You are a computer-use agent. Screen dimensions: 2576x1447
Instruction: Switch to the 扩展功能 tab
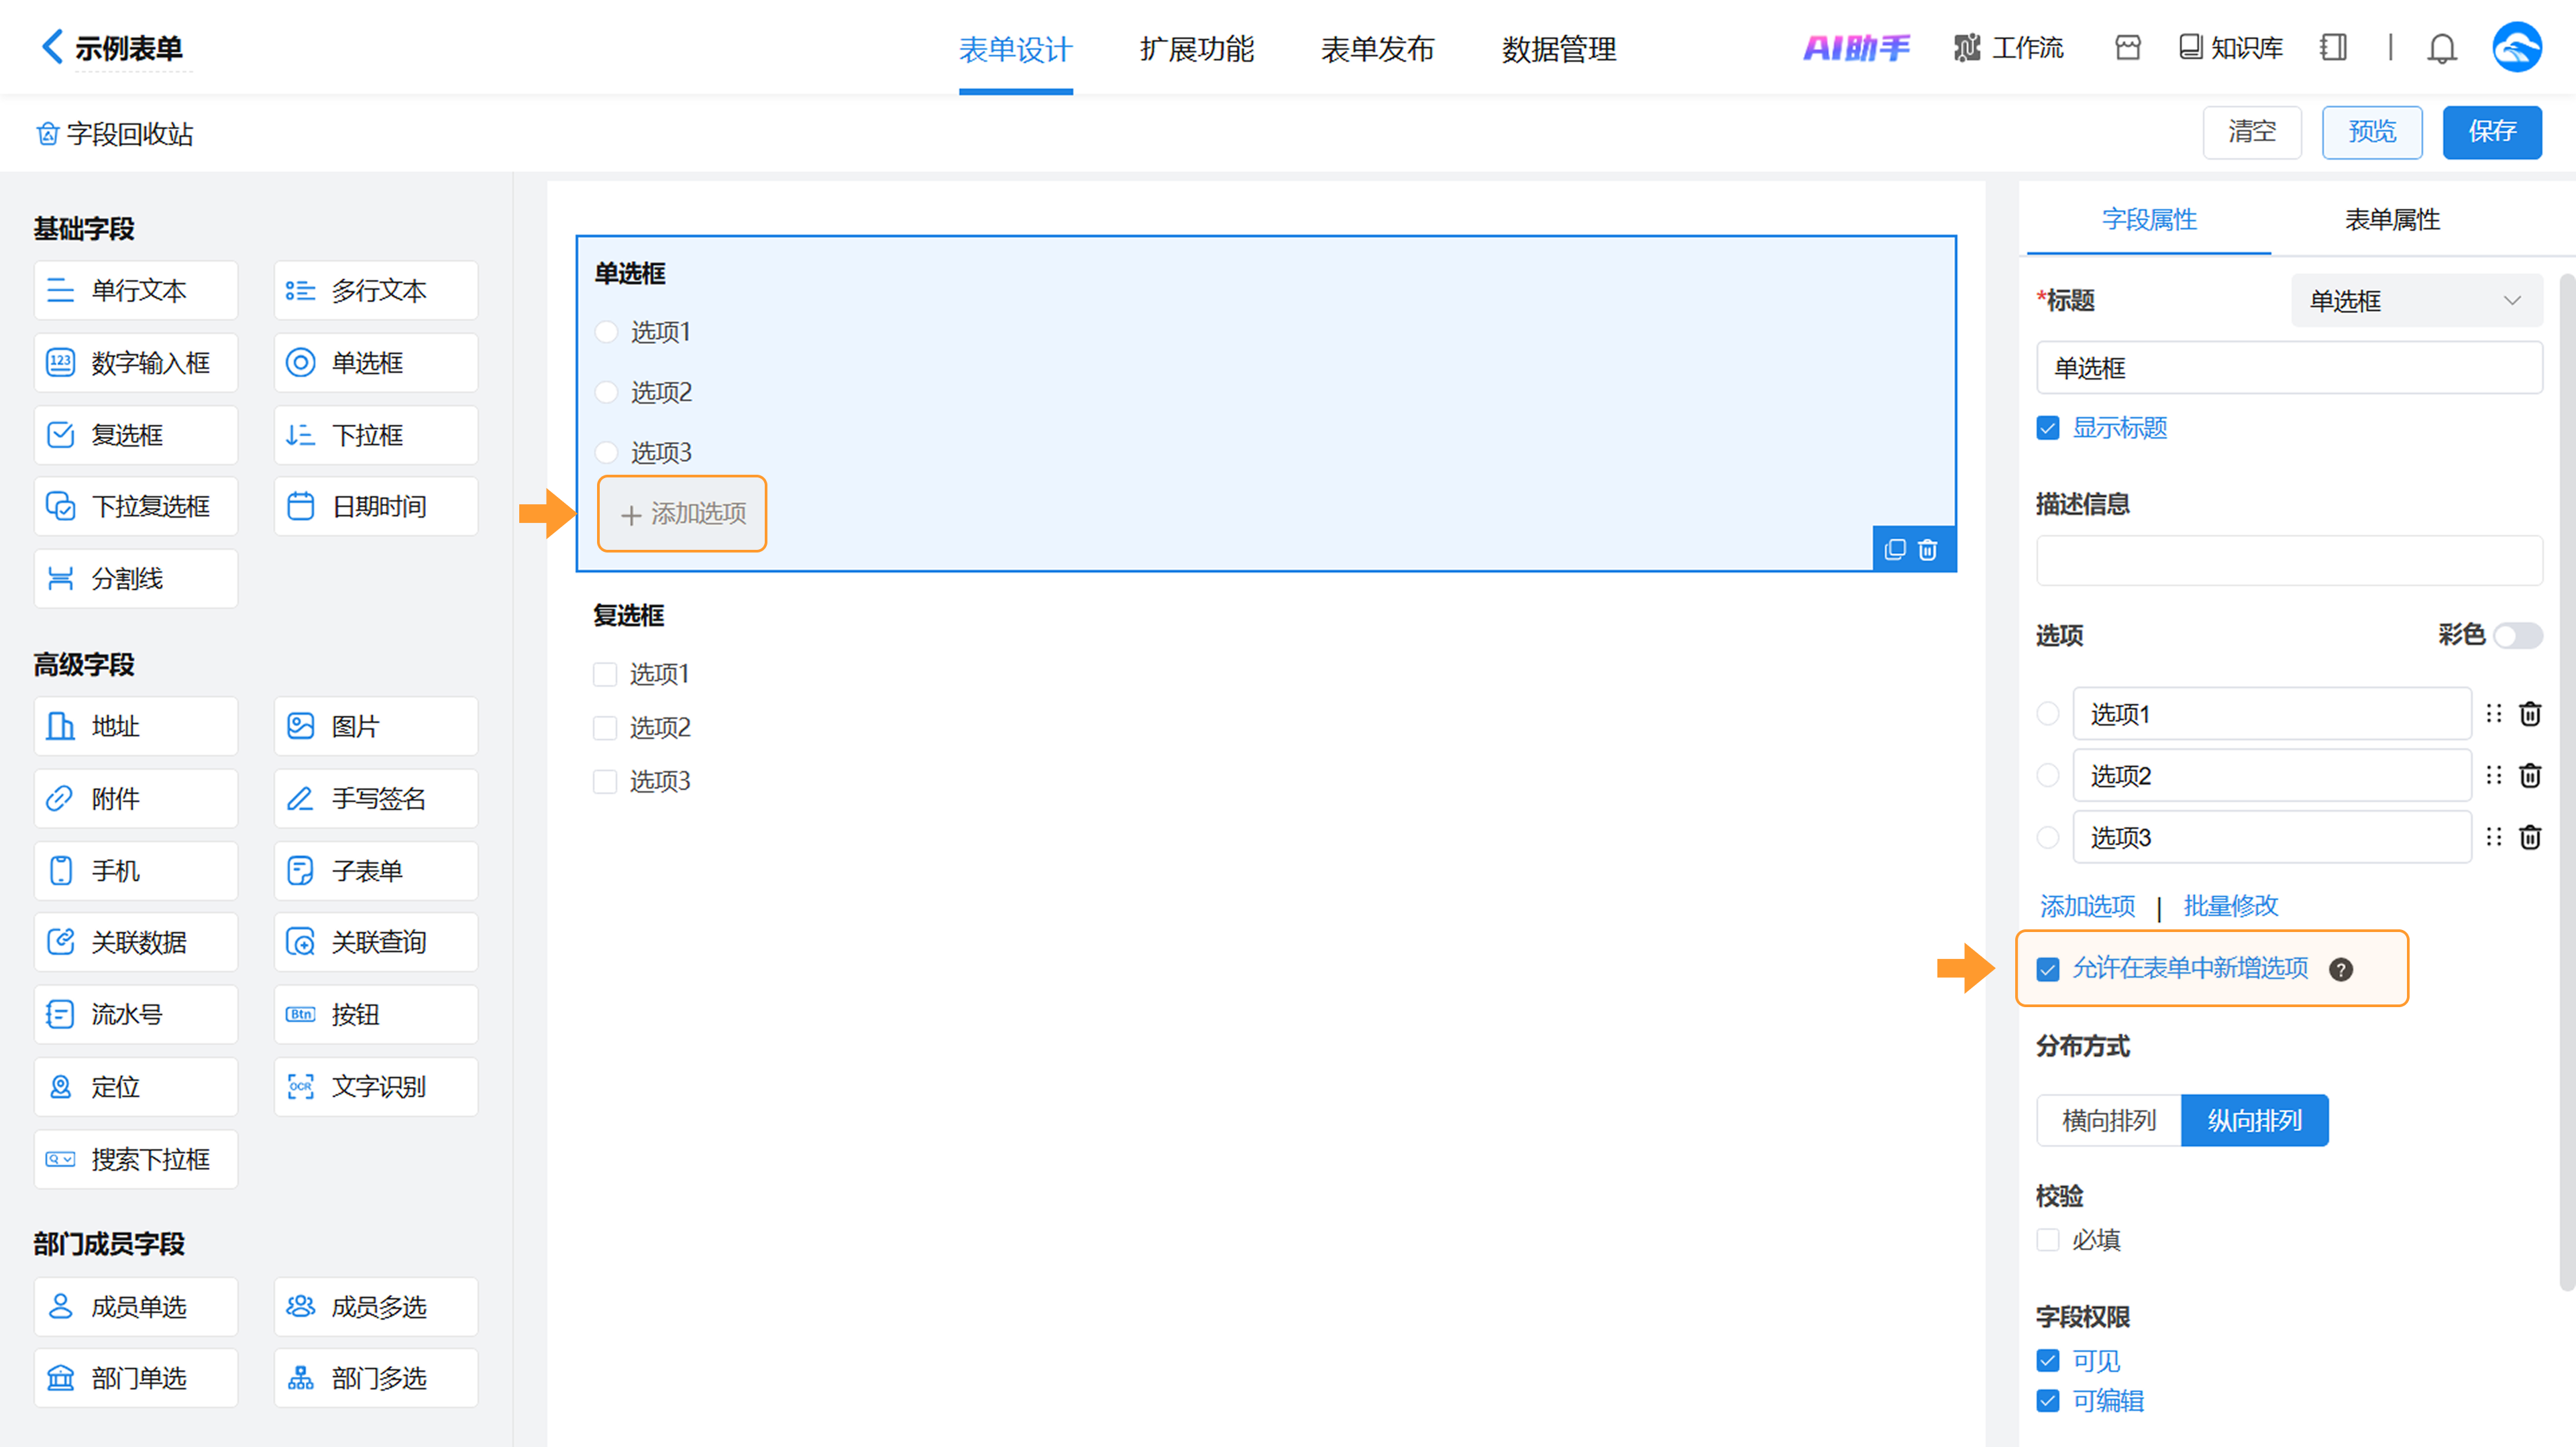click(1196, 49)
